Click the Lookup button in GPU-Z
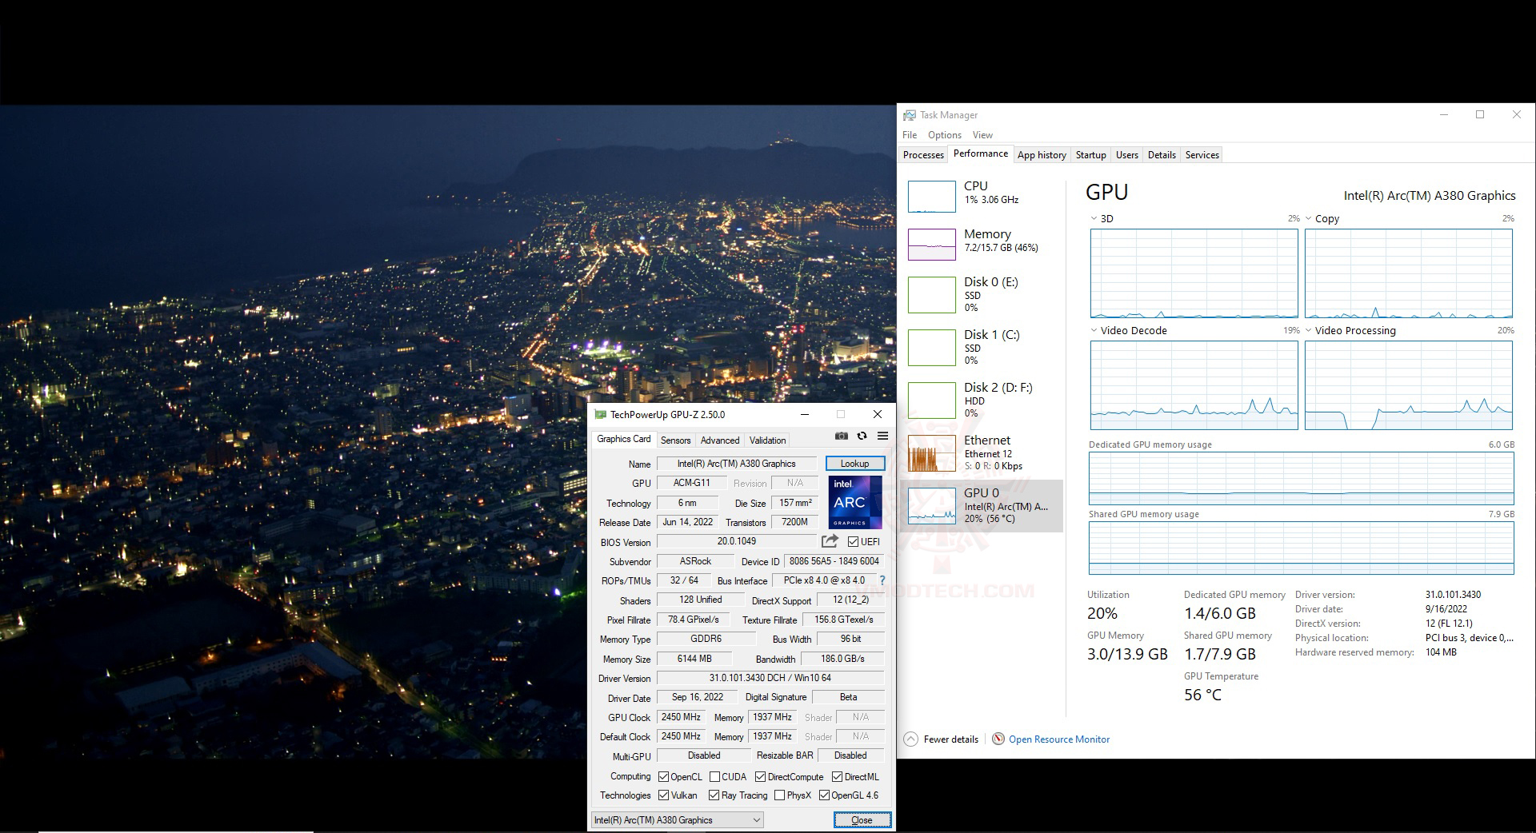 tap(854, 463)
